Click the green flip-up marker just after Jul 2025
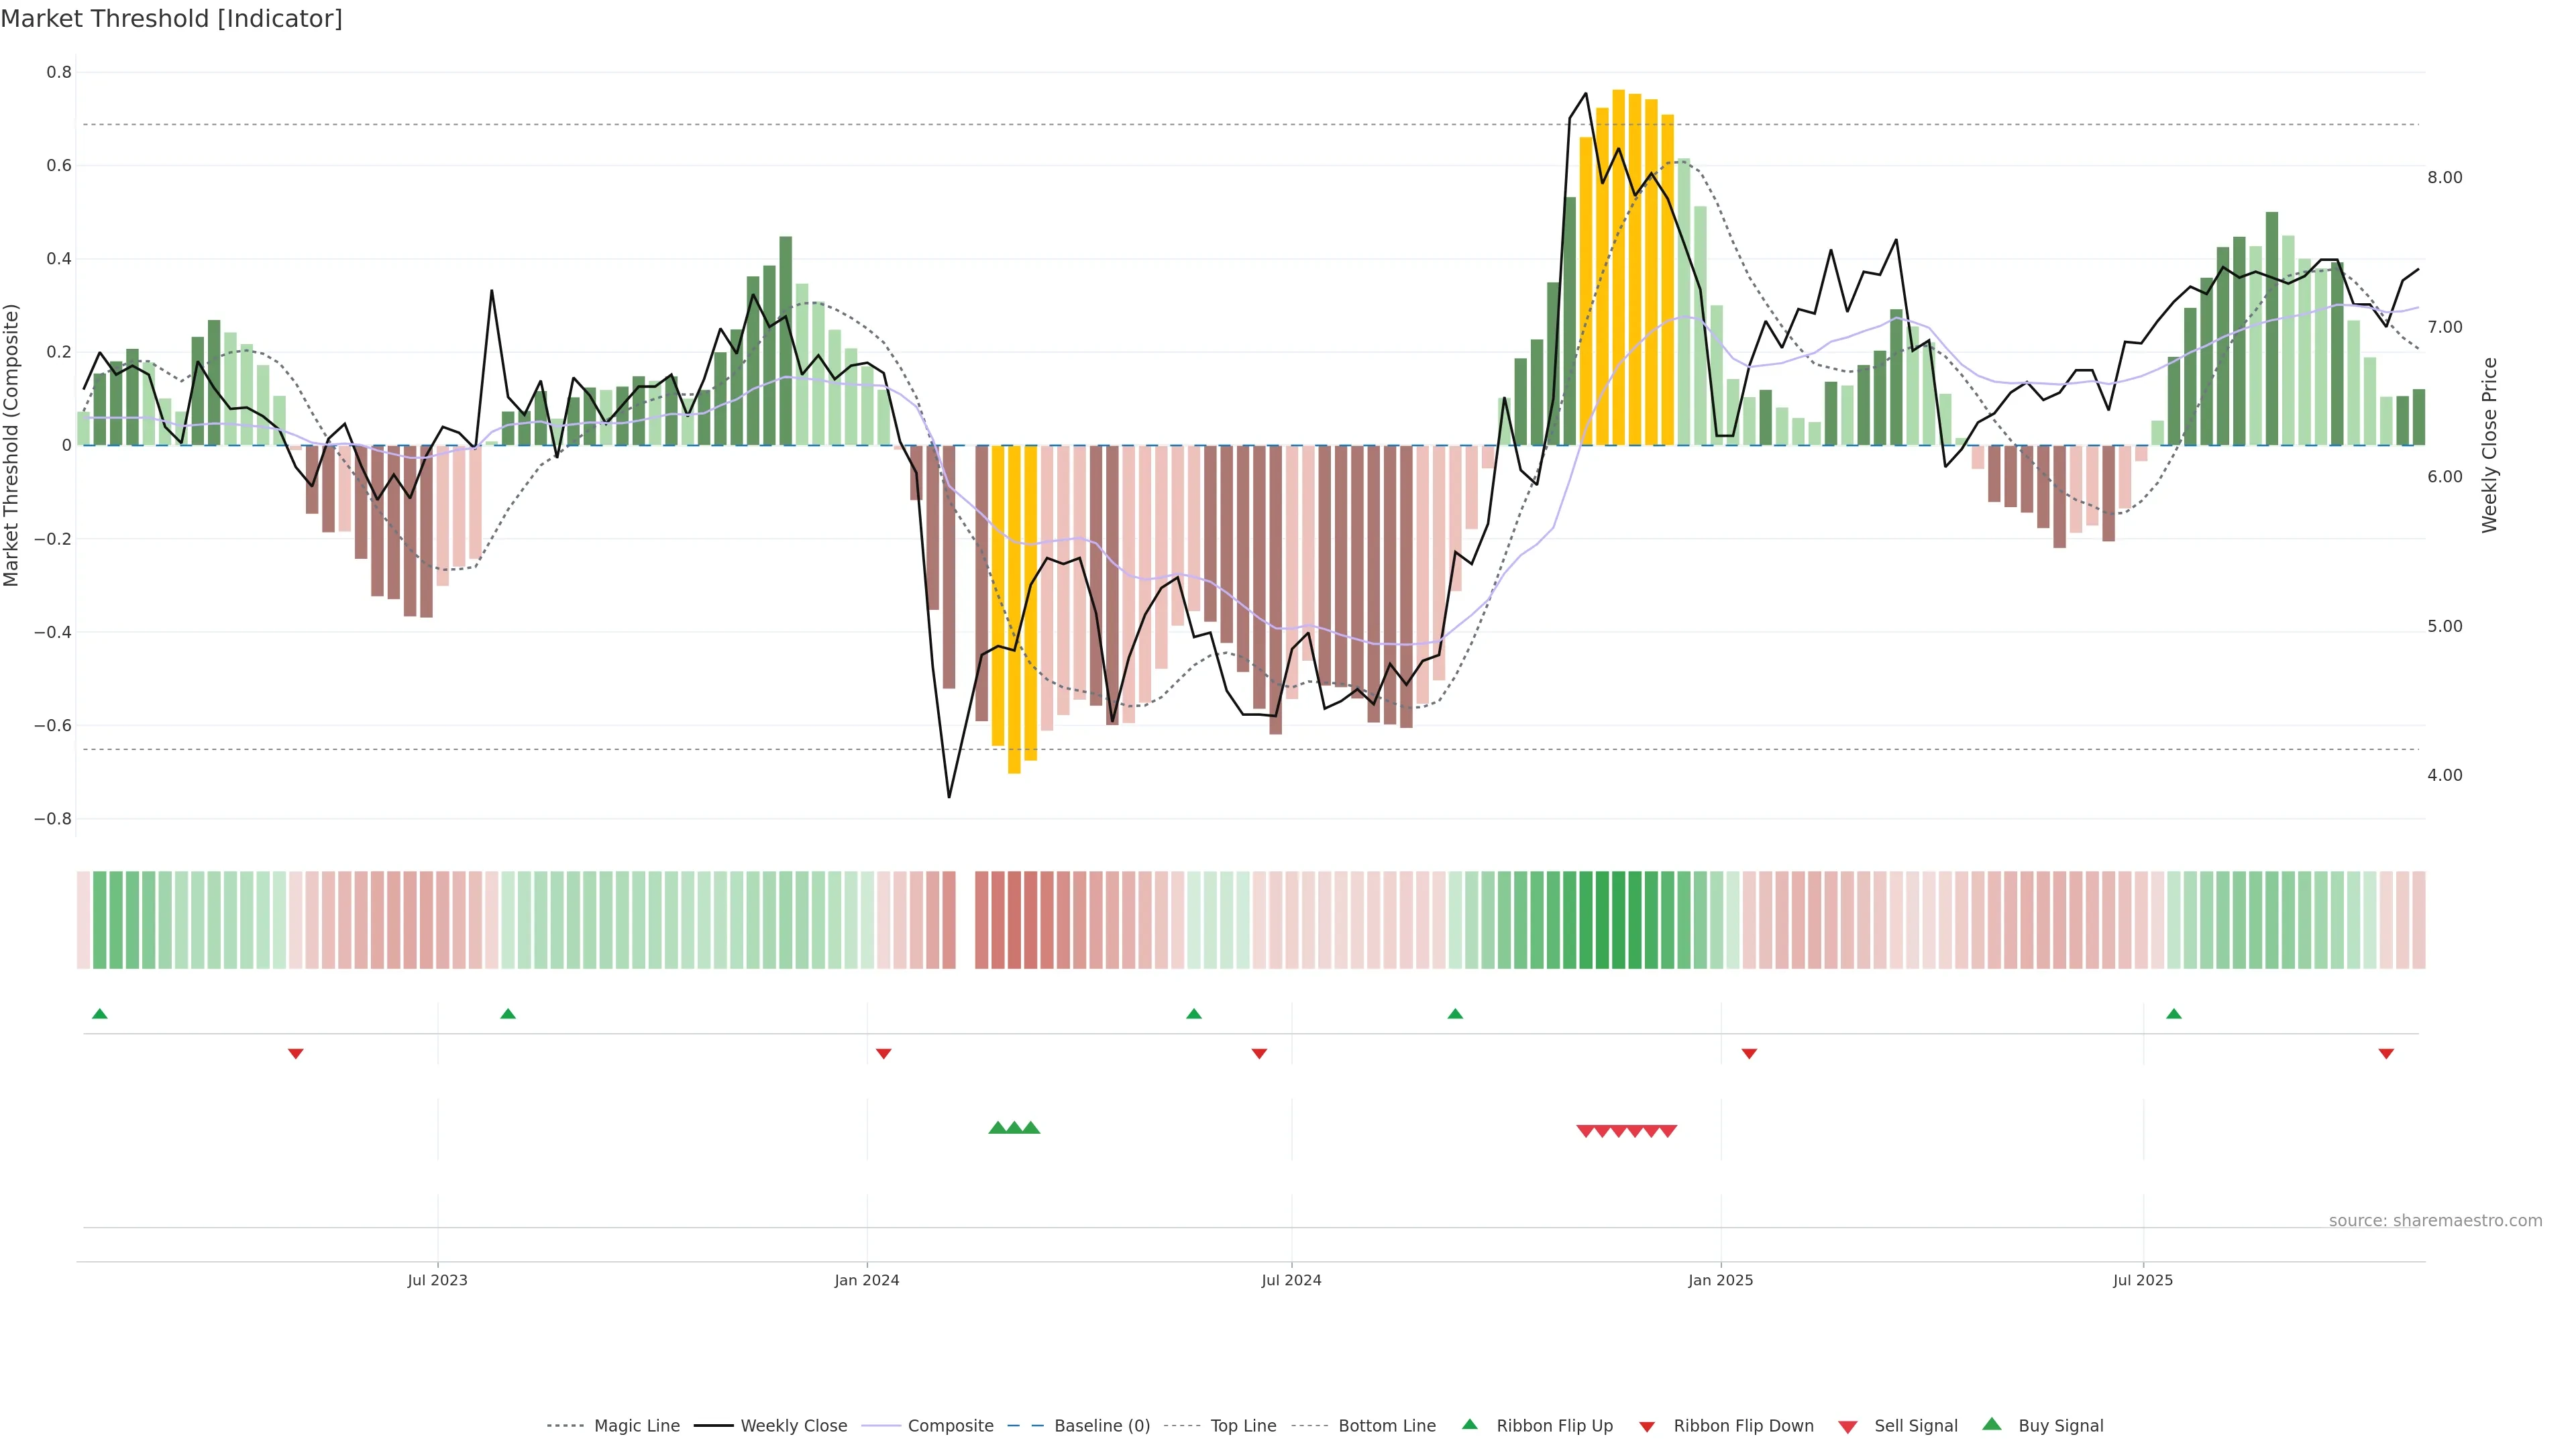 tap(2173, 1014)
